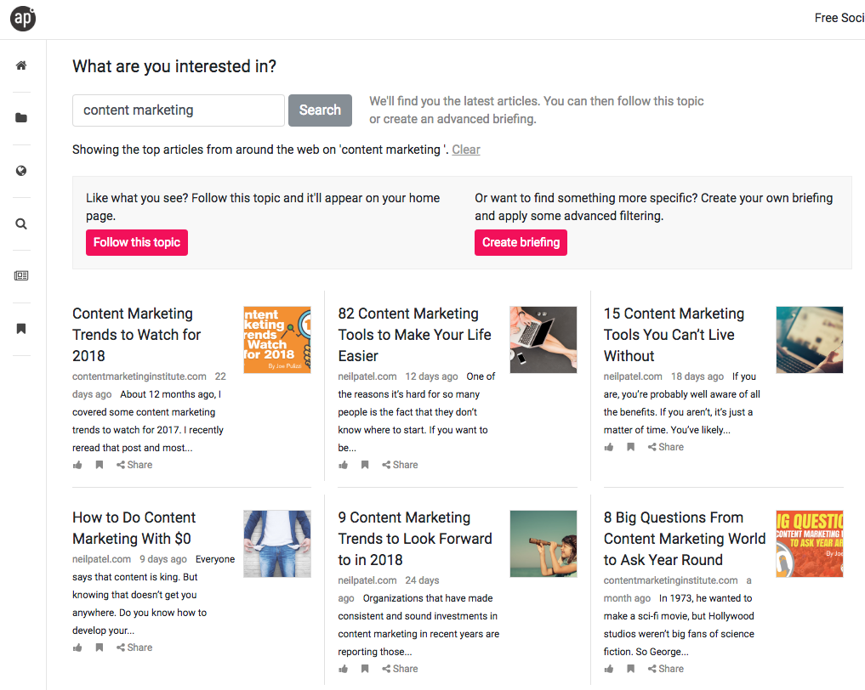Share the '8 Big Questions' article
Image resolution: width=865 pixels, height=690 pixels.
[665, 669]
